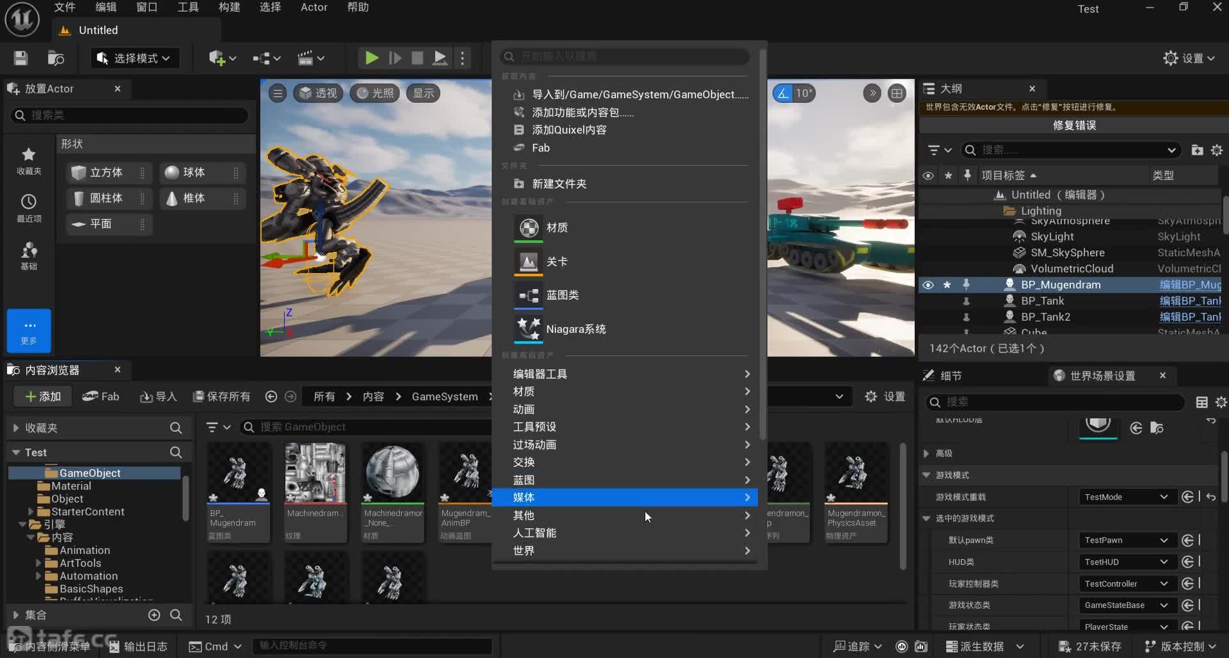Click the Fix Errors button in Outliner
The width and height of the screenshot is (1229, 658).
point(1073,125)
